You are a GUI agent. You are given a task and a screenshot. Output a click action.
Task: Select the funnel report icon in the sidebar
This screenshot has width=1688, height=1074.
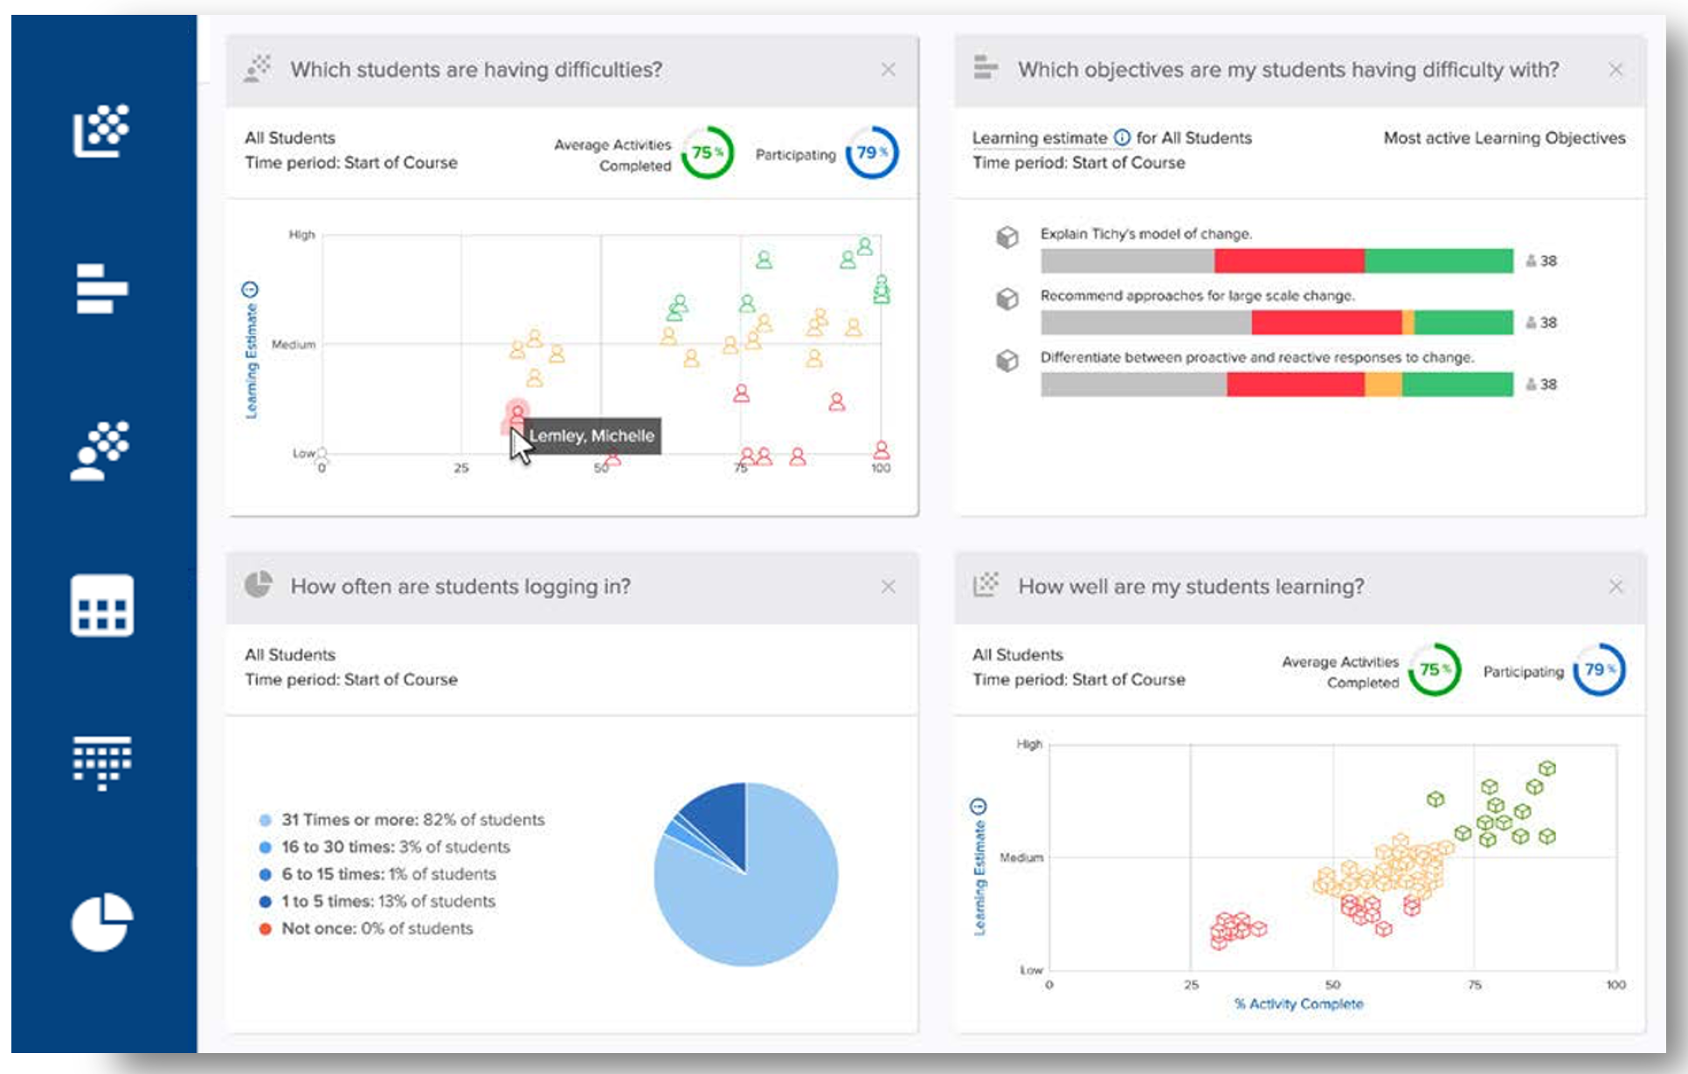(x=102, y=762)
